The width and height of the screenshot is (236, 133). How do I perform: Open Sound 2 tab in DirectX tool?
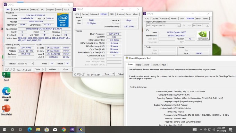(156, 65)
